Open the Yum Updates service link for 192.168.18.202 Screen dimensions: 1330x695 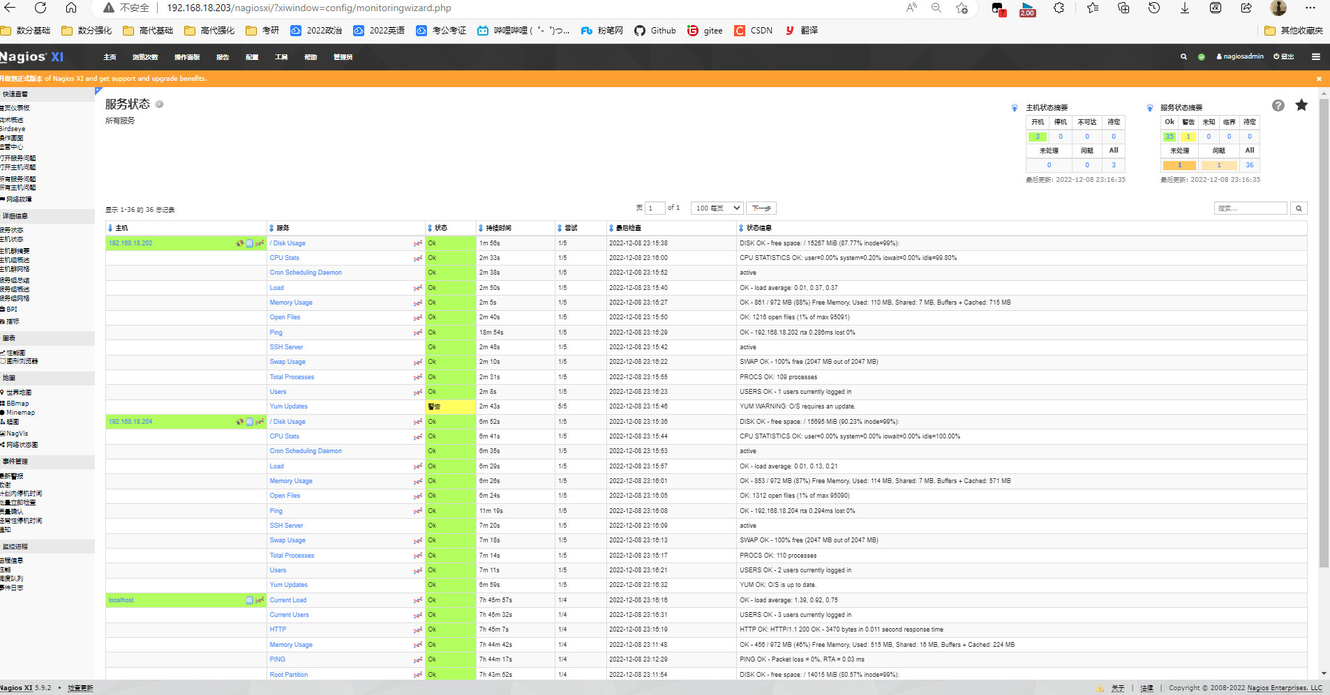[288, 406]
